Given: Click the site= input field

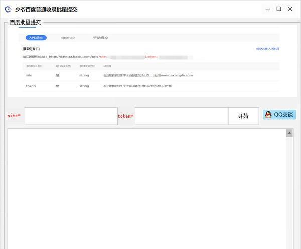Looking at the screenshot, I should tap(71, 116).
